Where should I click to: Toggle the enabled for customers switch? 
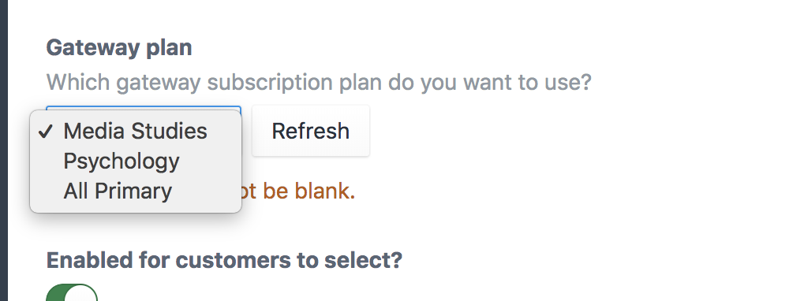72,292
